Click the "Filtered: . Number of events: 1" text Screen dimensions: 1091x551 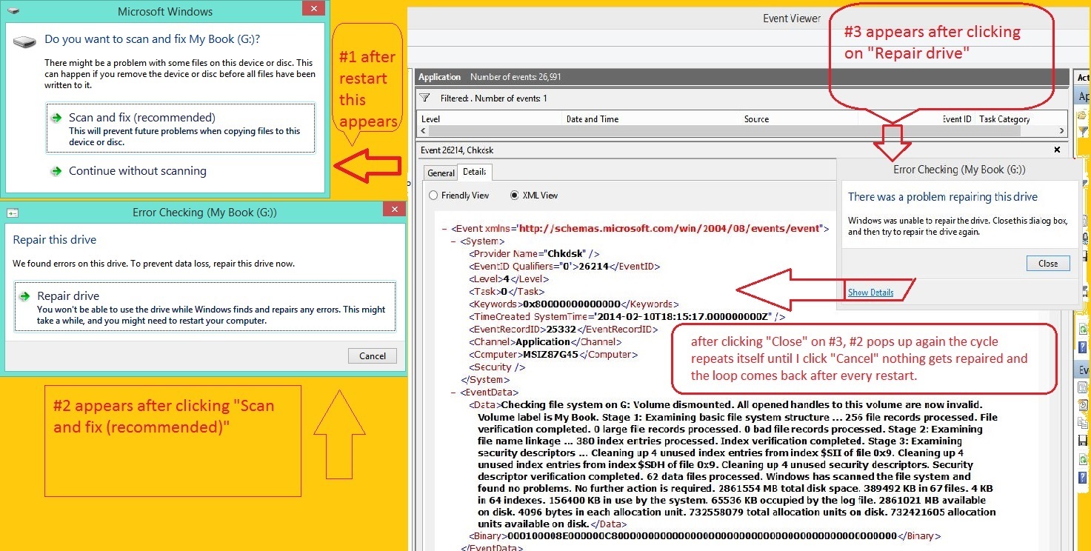[x=494, y=98]
